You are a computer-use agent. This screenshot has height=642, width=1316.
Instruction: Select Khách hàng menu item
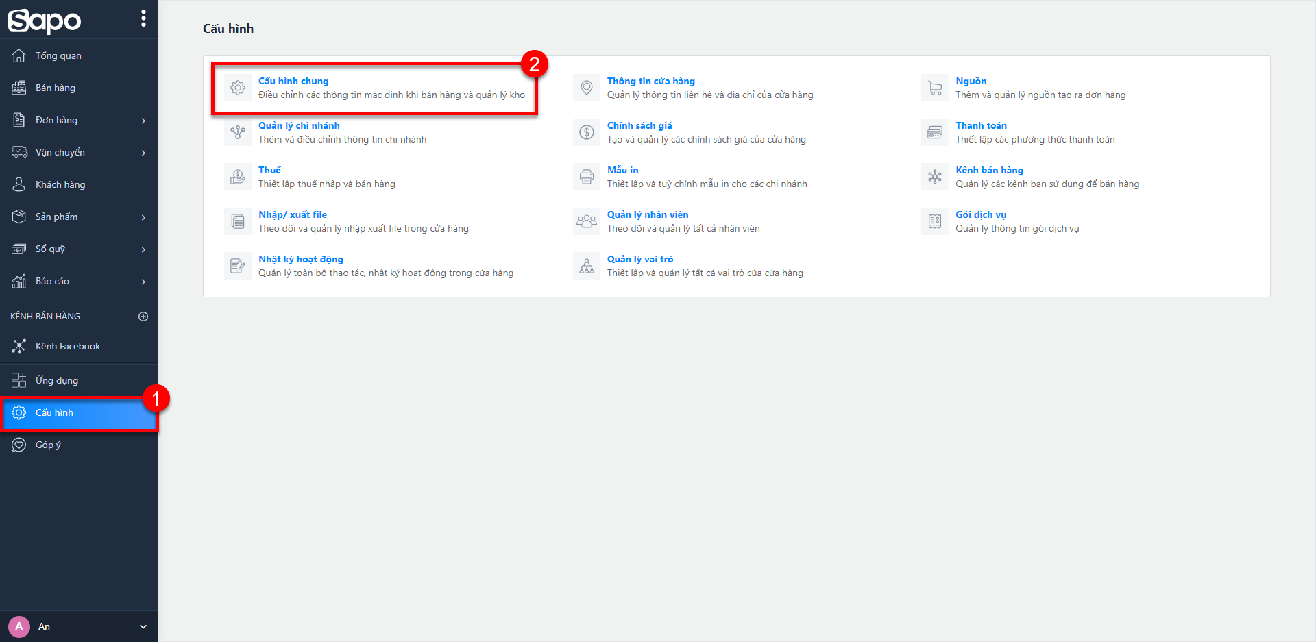[60, 185]
